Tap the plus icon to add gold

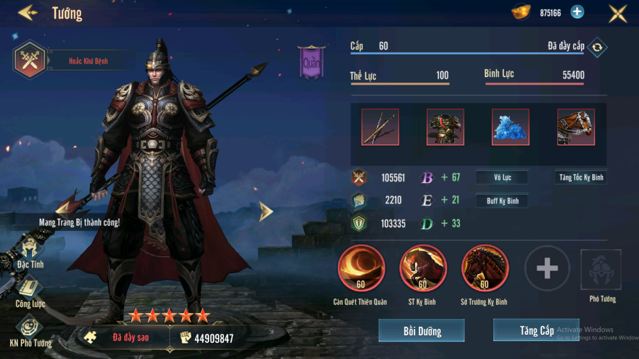[x=577, y=12]
